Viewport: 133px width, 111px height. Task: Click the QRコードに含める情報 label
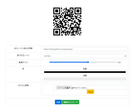click(23, 48)
